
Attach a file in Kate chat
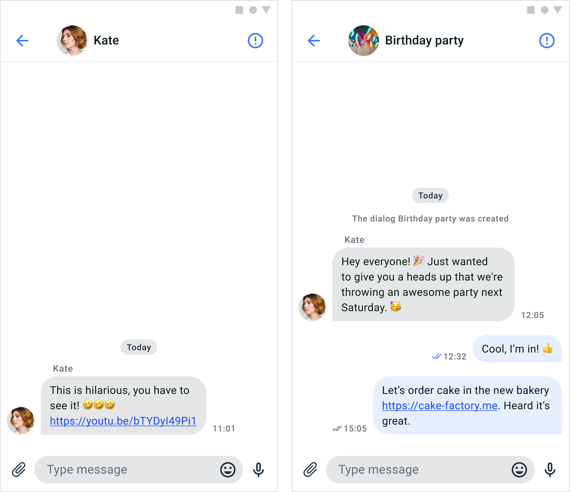point(19,469)
